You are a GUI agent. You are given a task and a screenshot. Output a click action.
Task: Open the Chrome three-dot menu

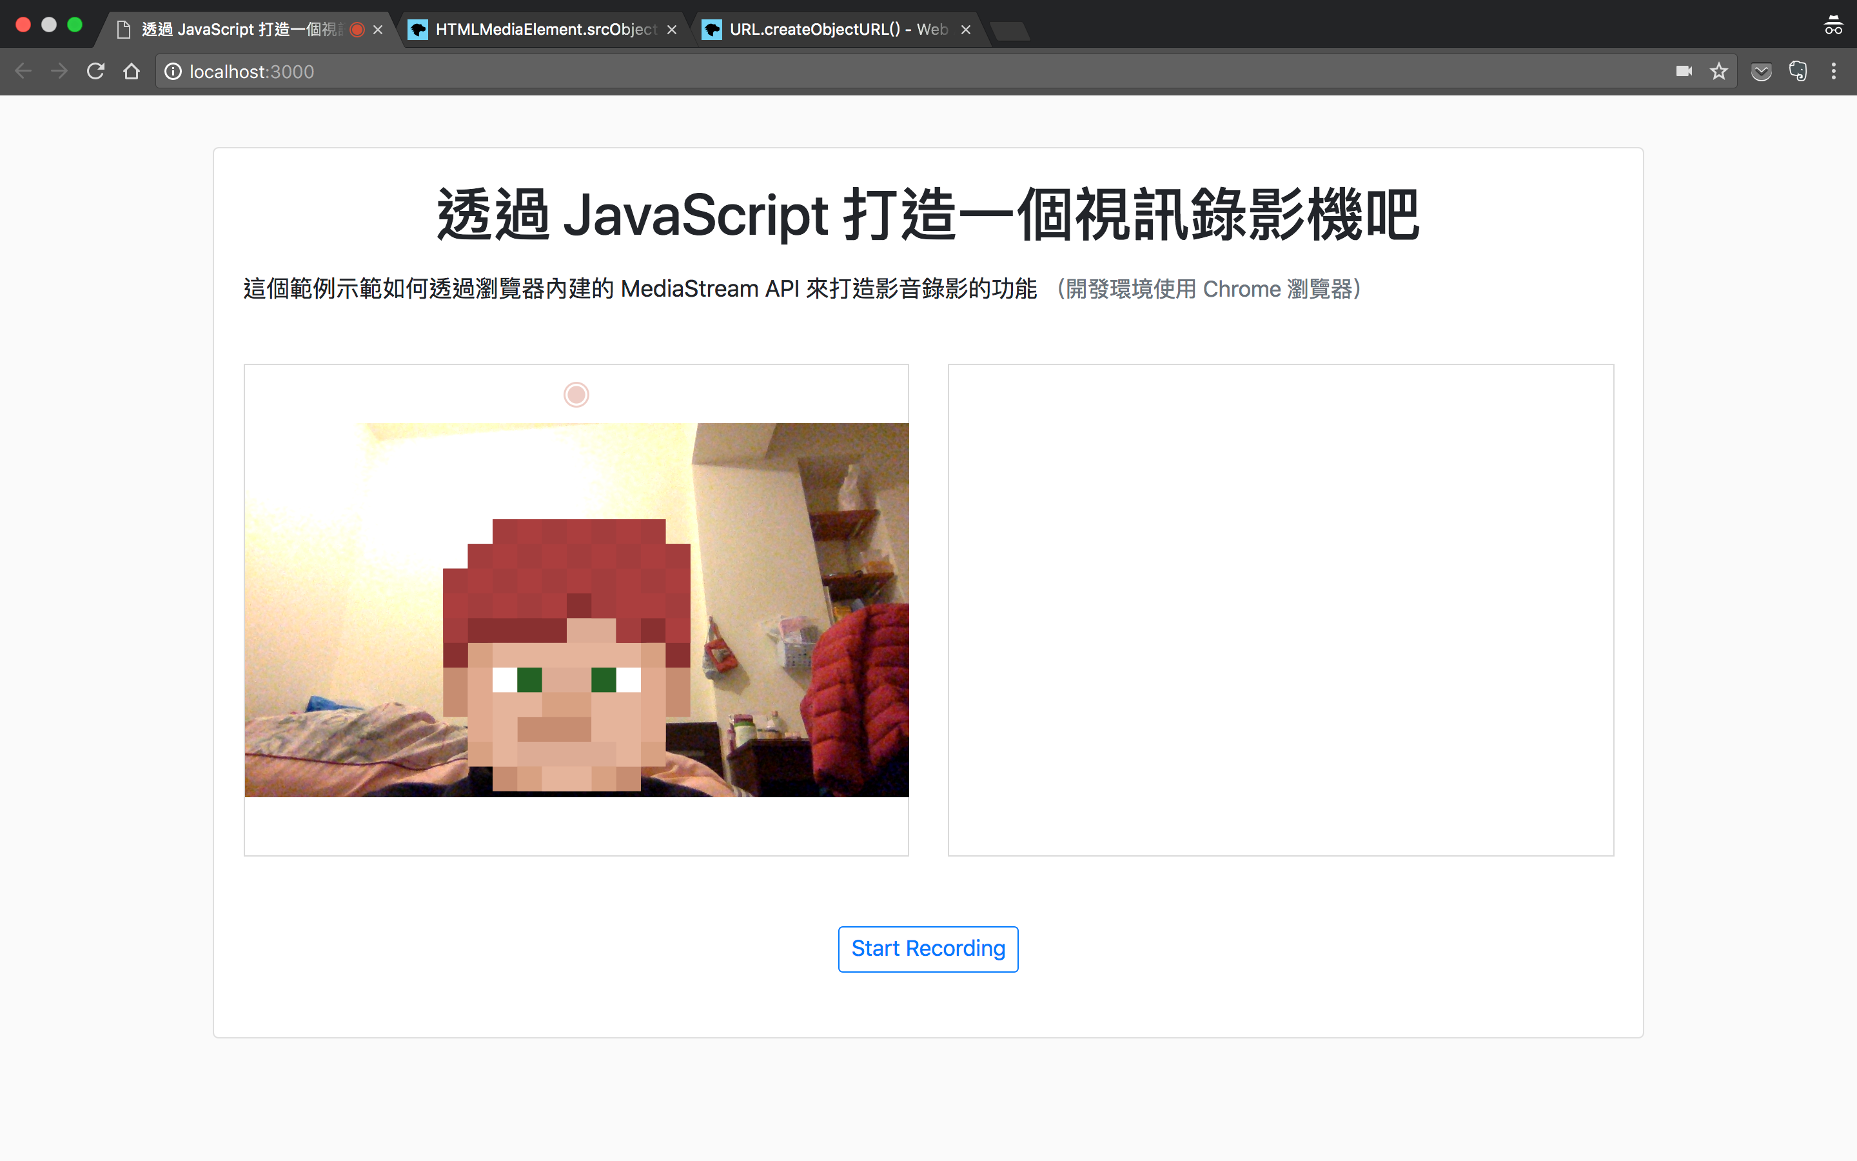point(1834,72)
